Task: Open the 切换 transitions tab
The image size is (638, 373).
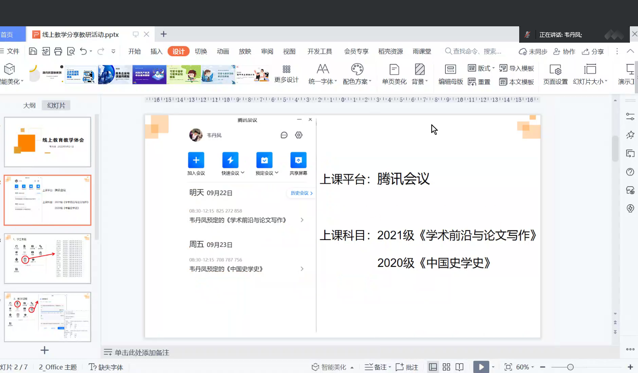Action: (201, 51)
